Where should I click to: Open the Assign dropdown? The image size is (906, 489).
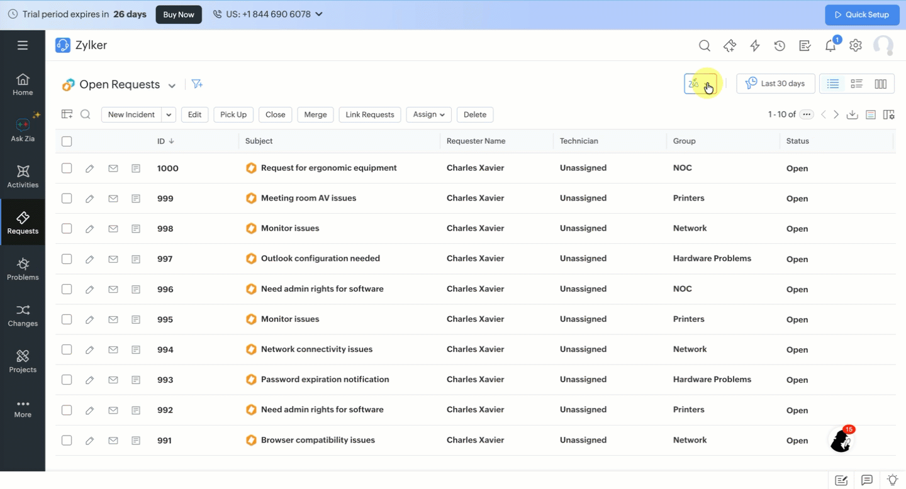428,114
